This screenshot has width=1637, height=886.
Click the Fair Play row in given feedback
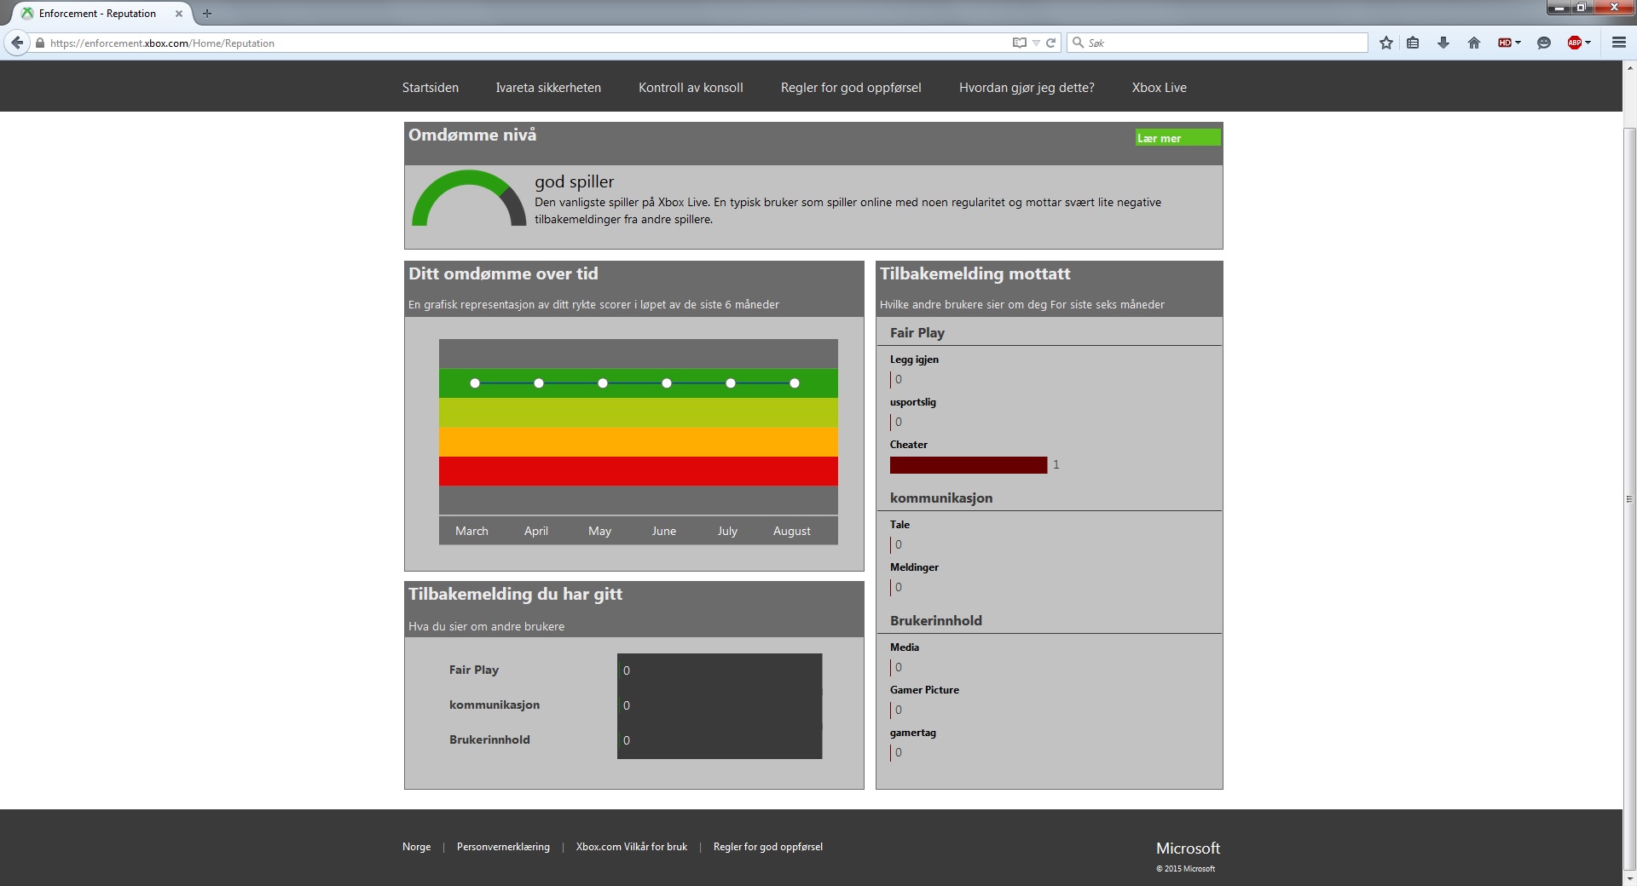click(635, 670)
